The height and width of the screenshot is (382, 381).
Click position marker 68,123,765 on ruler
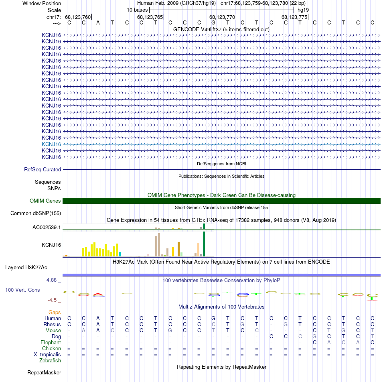point(150,17)
